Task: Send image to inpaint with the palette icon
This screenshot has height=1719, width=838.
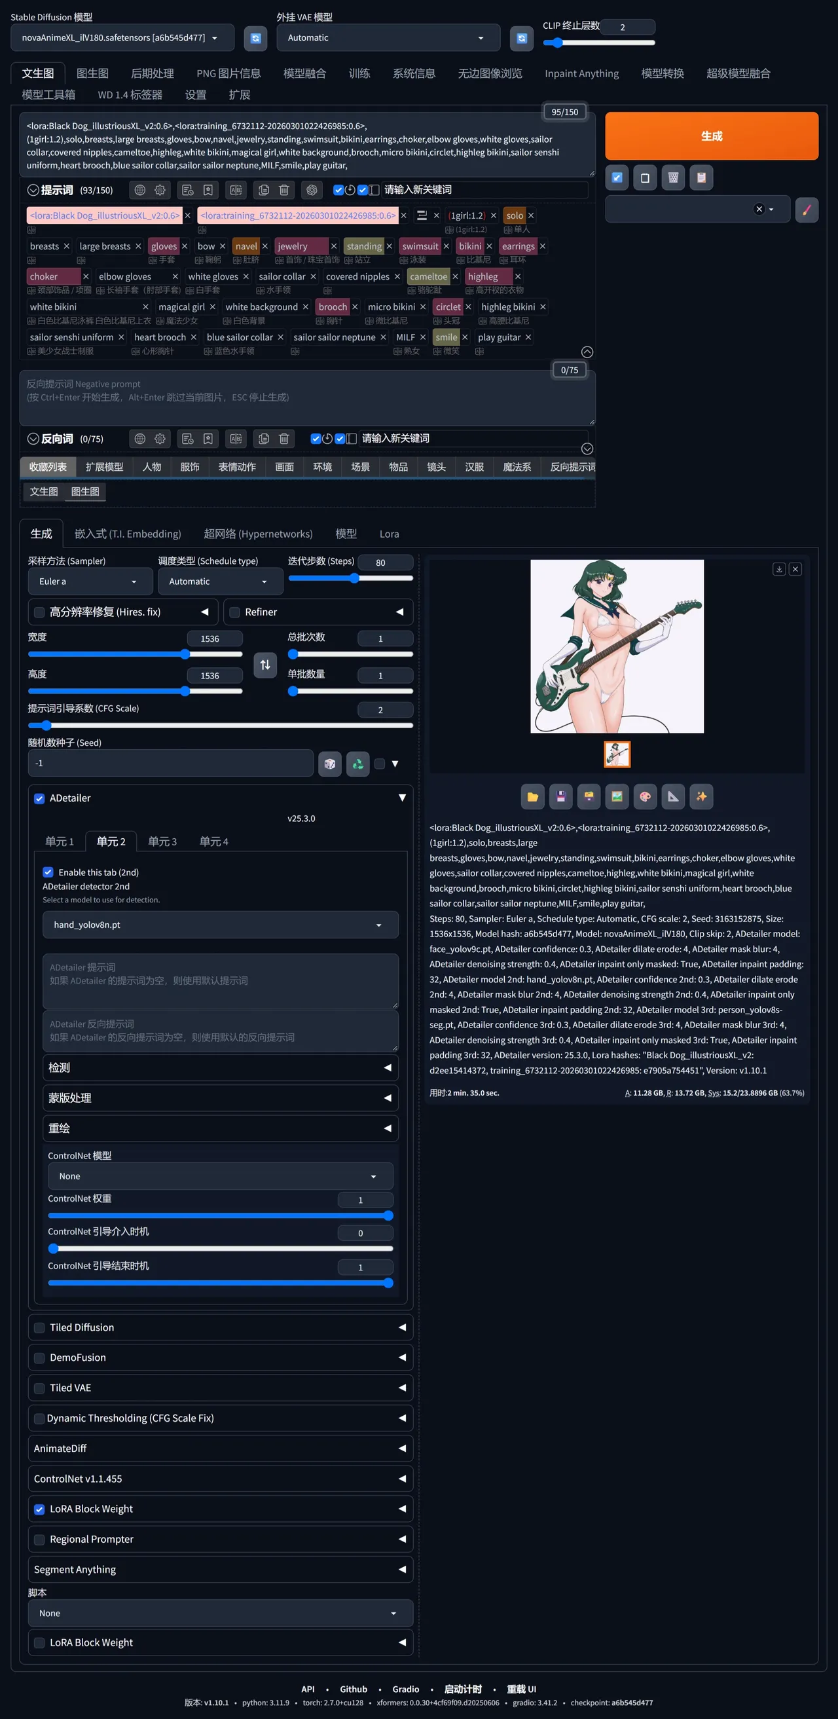Action: (645, 796)
